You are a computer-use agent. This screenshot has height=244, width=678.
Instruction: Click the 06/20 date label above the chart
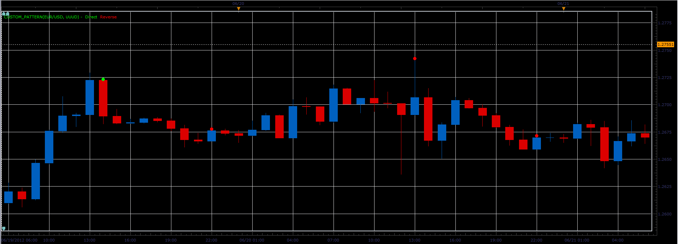238,4
